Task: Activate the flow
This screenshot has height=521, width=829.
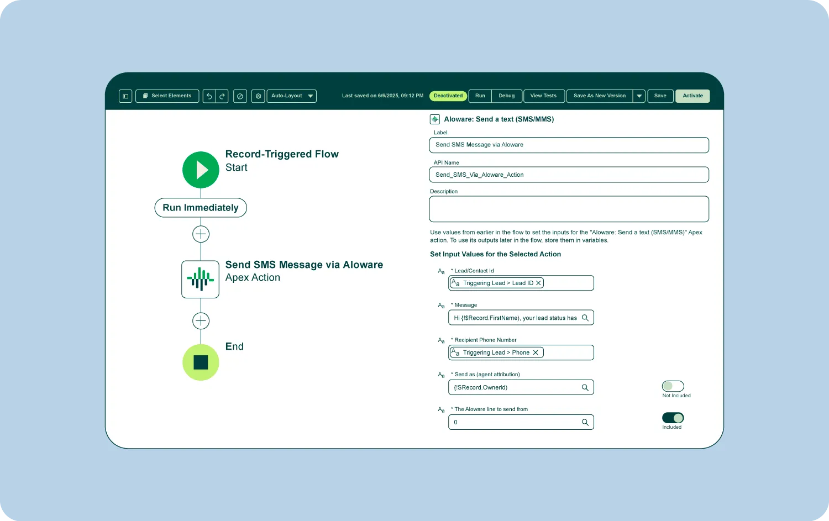Action: click(692, 96)
